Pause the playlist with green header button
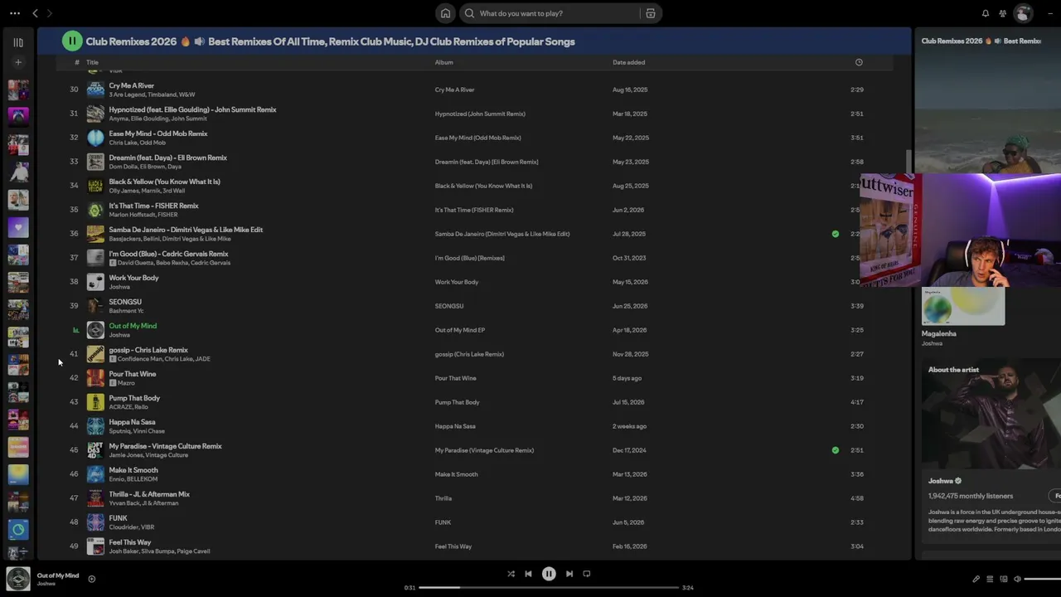This screenshot has height=597, width=1061. pyautogui.click(x=72, y=41)
